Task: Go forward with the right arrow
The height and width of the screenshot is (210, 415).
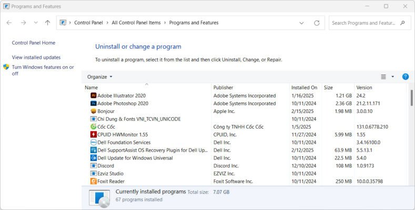Action: 23,23
